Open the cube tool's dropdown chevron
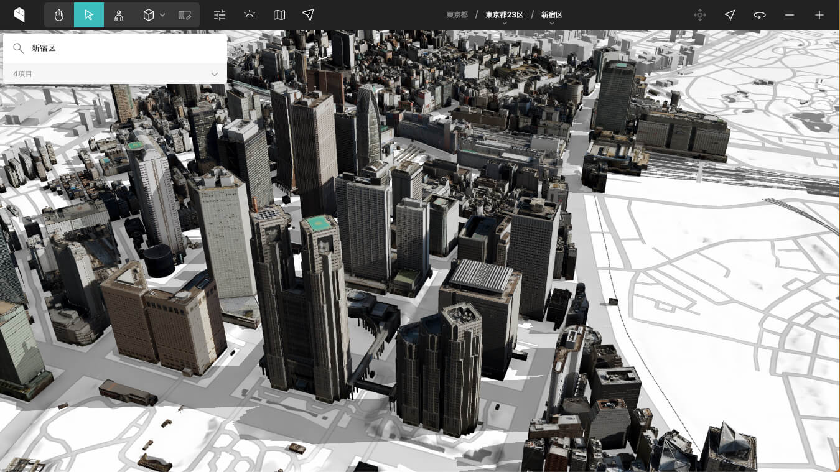Viewport: 840px width, 472px height. [x=162, y=15]
